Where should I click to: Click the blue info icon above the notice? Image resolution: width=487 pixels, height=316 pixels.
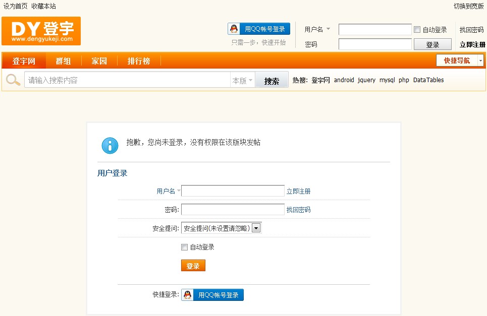pyautogui.click(x=110, y=146)
